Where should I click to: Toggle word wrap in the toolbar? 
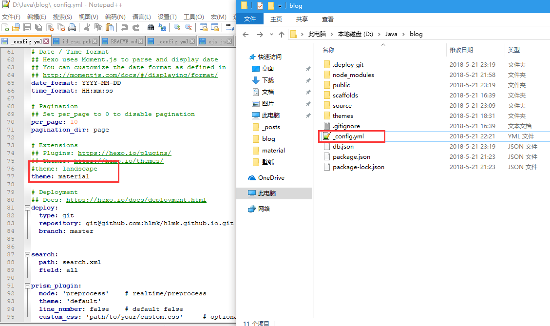(229, 28)
